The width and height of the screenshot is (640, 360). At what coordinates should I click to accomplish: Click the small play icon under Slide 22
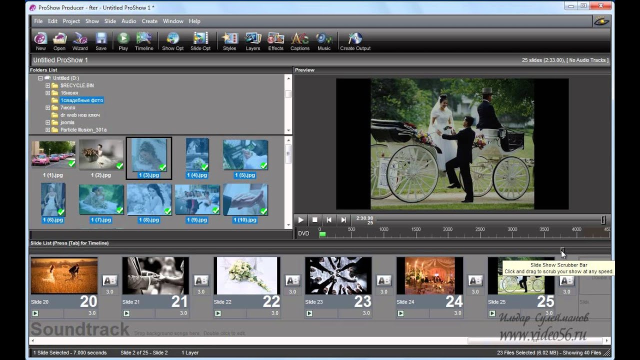click(x=218, y=313)
